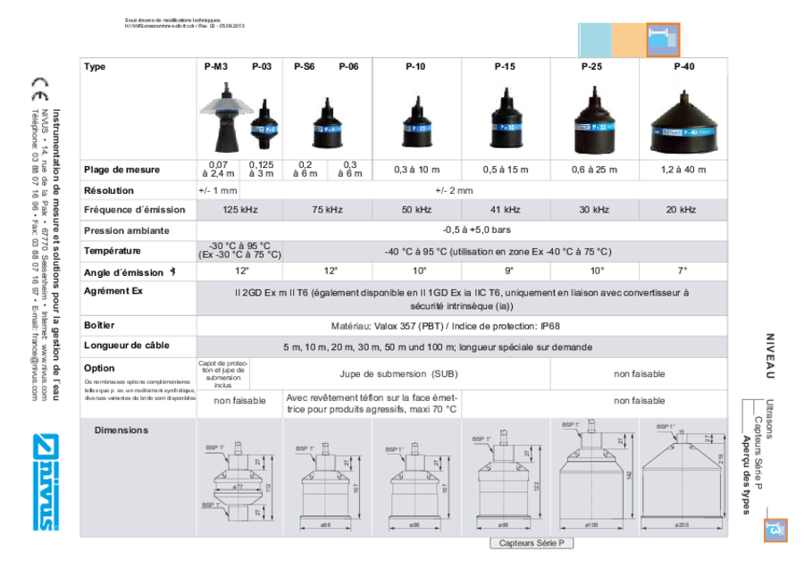Click the 'Fréquence d'émission' row label

point(134,210)
